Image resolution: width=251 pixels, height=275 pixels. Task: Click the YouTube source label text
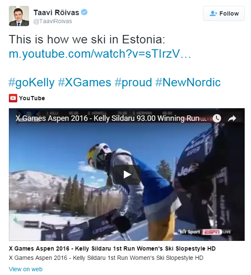pos(32,98)
